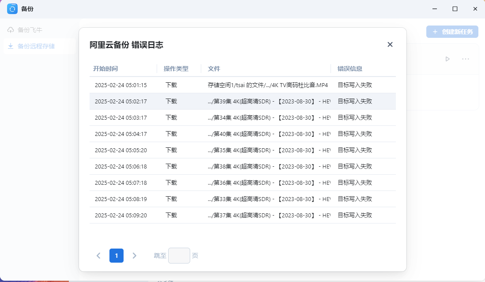
Task: Click the 错误信息 column header
Action: (350, 69)
